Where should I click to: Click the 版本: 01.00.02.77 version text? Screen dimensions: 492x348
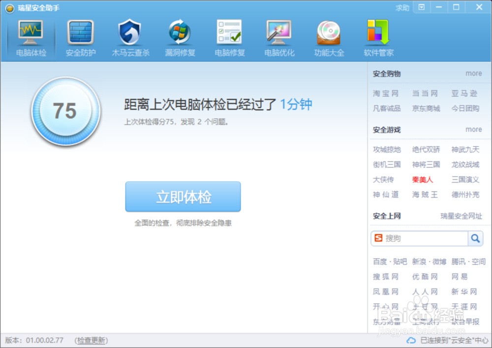(x=34, y=341)
